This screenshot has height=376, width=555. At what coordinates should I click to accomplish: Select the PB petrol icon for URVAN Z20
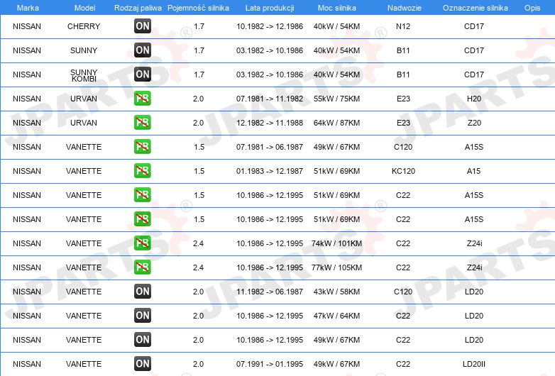(x=142, y=123)
